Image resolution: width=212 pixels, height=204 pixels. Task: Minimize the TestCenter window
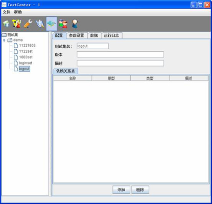click(194, 5)
